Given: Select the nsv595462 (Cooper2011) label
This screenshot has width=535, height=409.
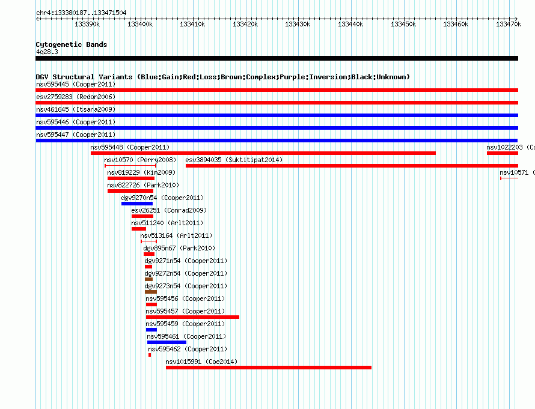Looking at the screenshot, I should pyautogui.click(x=188, y=349).
